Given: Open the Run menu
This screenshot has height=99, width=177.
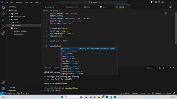Looking at the screenshot, I should [36, 2].
